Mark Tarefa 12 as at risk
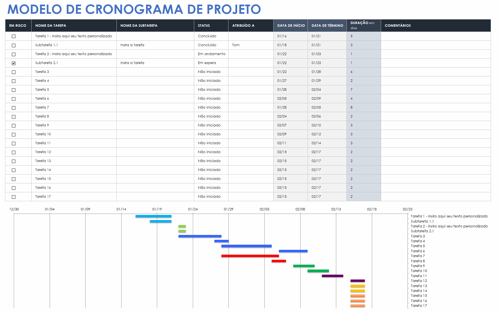This screenshot has height=313, width=498. (14, 152)
